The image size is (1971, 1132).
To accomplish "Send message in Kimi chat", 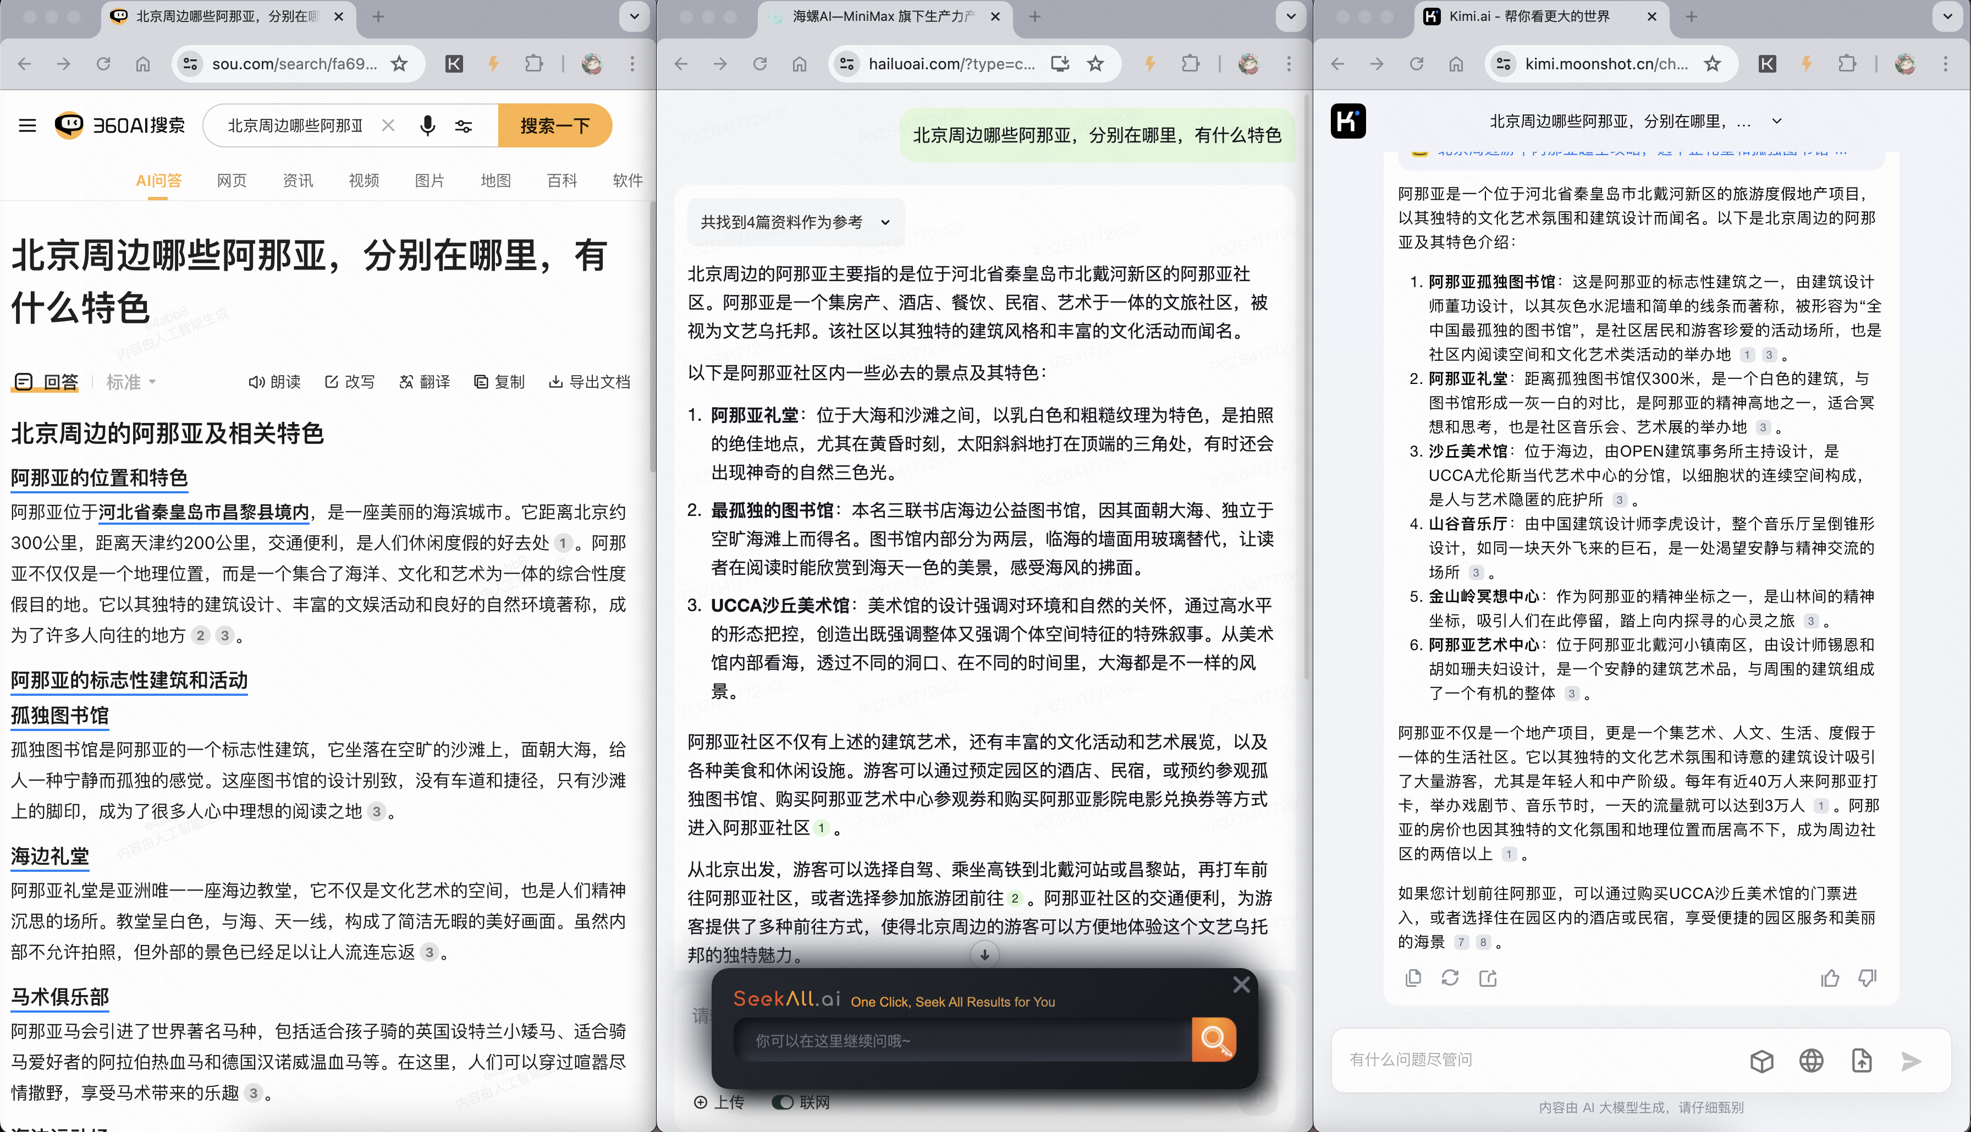I will pyautogui.click(x=1911, y=1060).
